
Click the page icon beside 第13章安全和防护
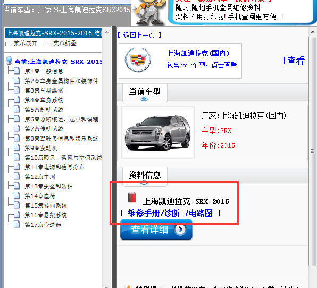[17, 186]
